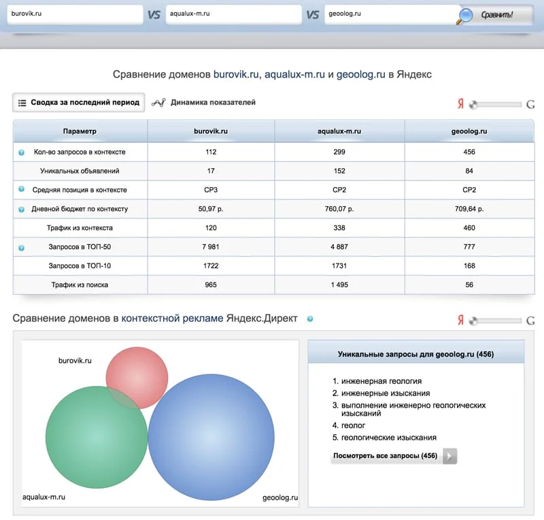Click help icon next to Кол-во запросов в контексте
Screen dimensions: 544x520
[22, 152]
